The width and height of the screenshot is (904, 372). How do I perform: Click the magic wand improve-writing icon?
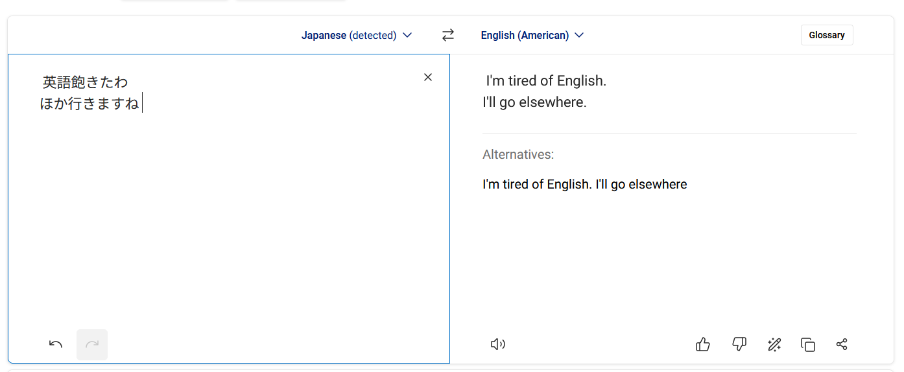pyautogui.click(x=774, y=344)
